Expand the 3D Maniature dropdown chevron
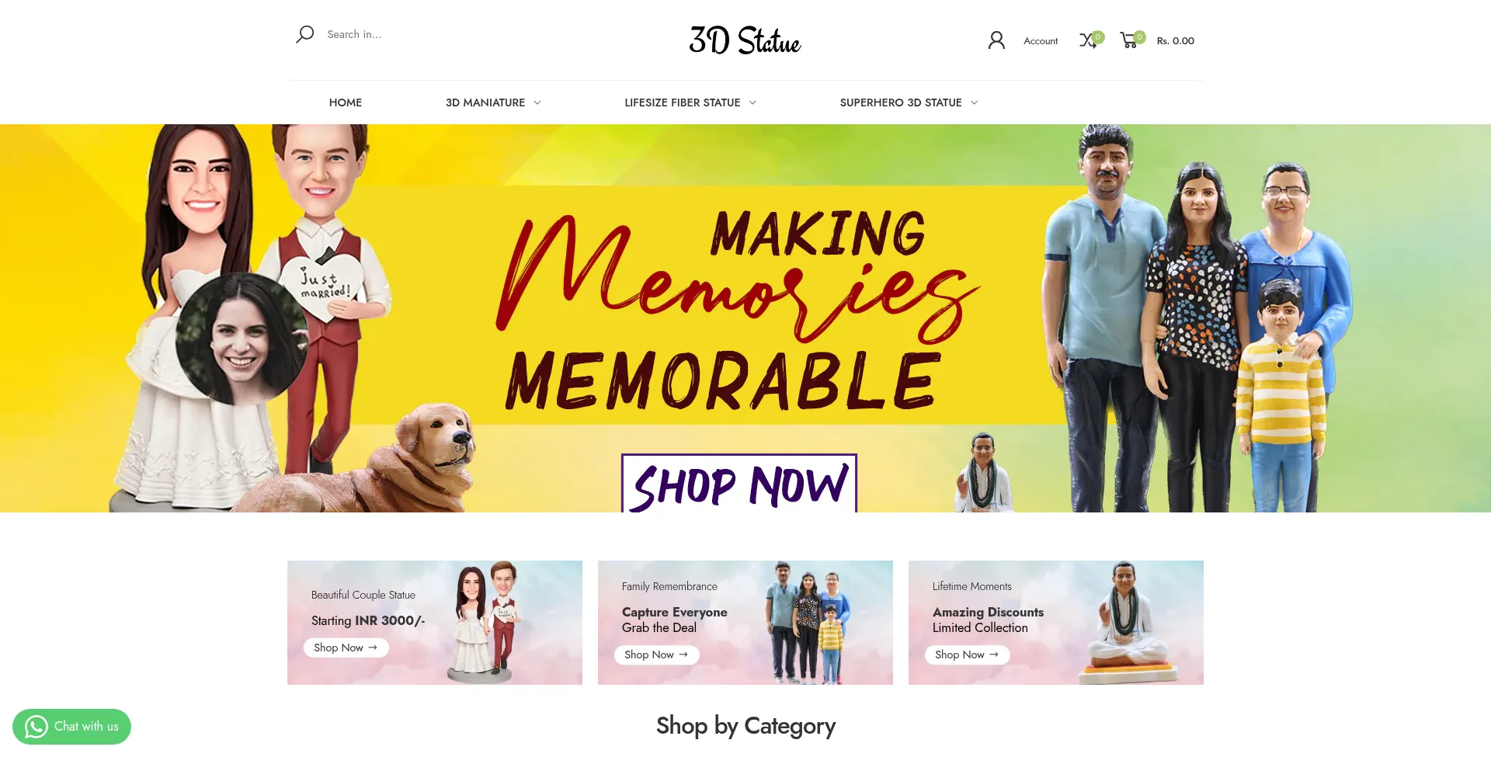Viewport: 1491px width, 771px height. 537,102
